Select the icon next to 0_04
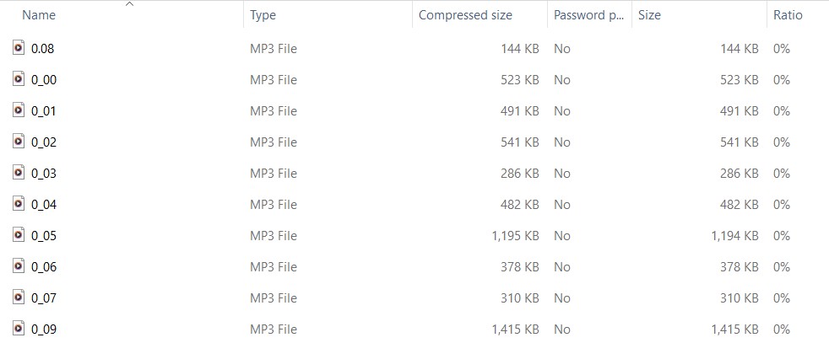 19,204
